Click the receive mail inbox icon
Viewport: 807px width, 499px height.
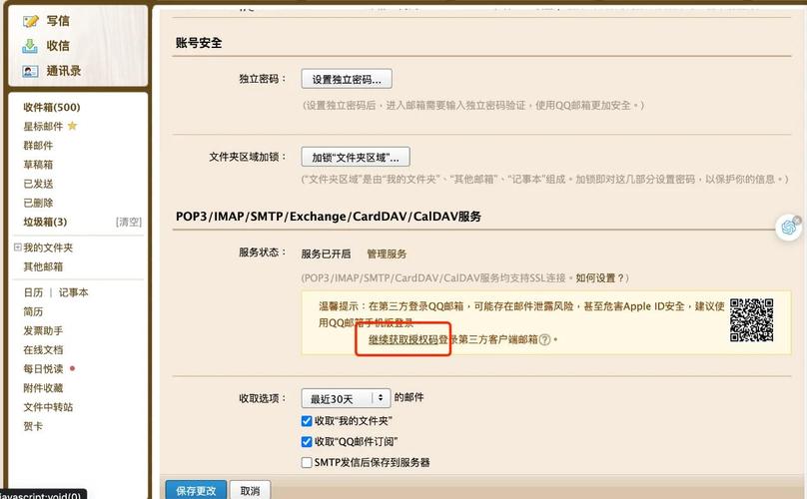[30, 46]
